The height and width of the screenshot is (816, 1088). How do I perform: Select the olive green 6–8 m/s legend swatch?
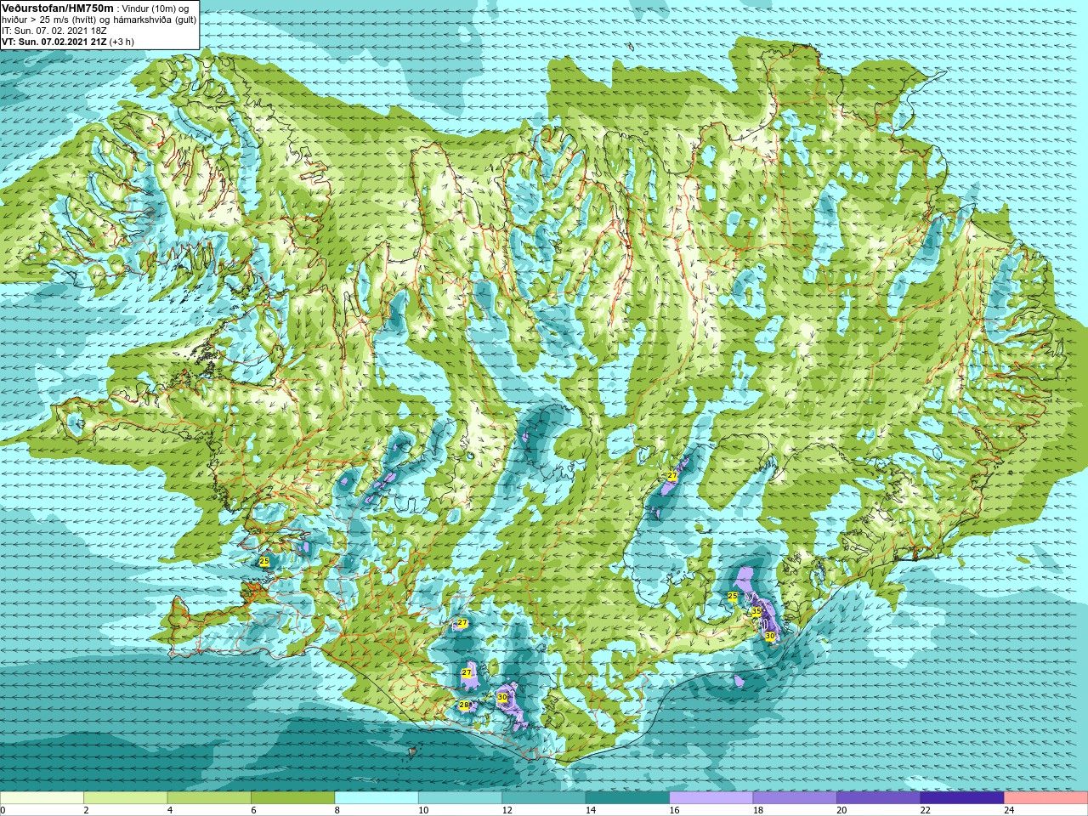coord(292,798)
